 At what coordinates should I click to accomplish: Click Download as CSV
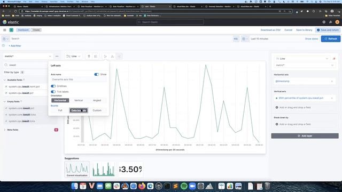[270, 30]
